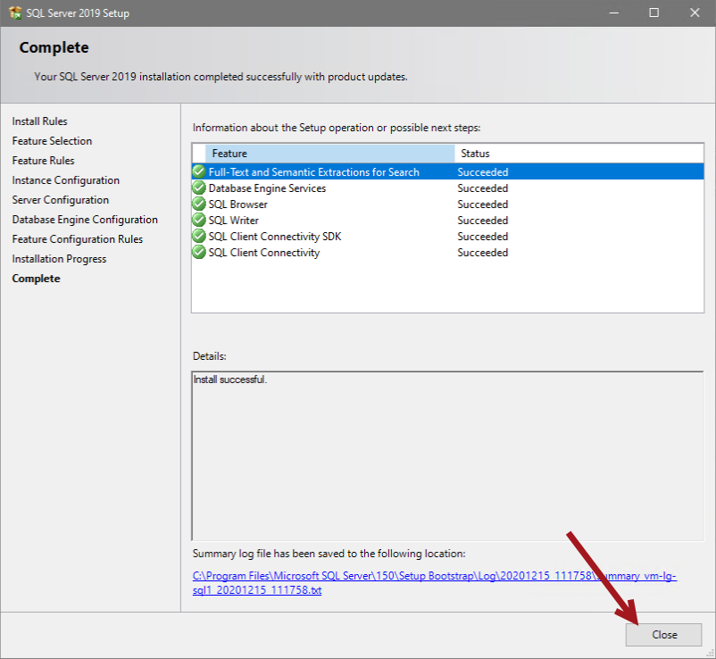Open the summary log file link

pyautogui.click(x=434, y=583)
